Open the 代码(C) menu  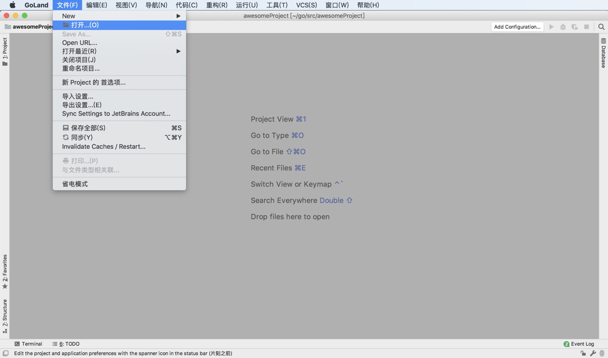coord(186,5)
